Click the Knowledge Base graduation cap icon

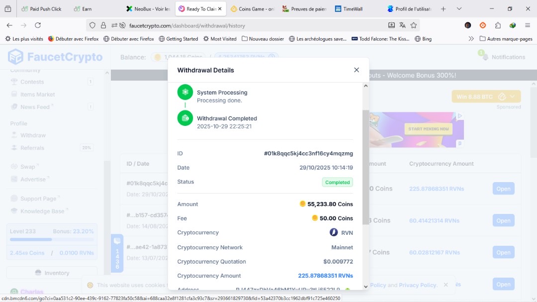15,211
